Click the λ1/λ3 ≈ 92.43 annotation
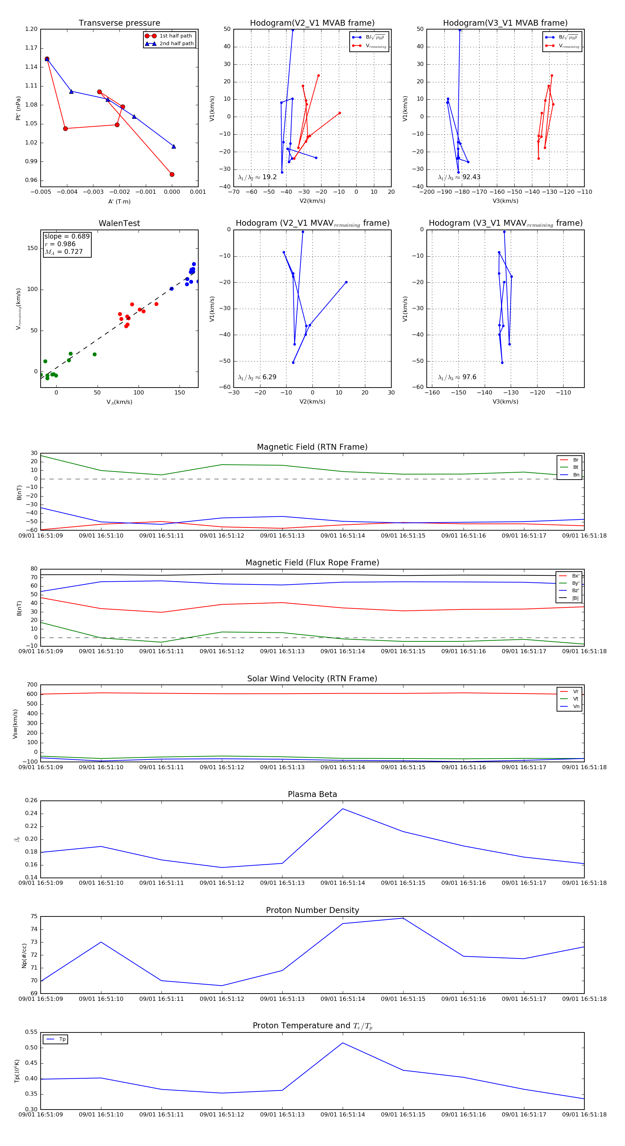 point(459,177)
